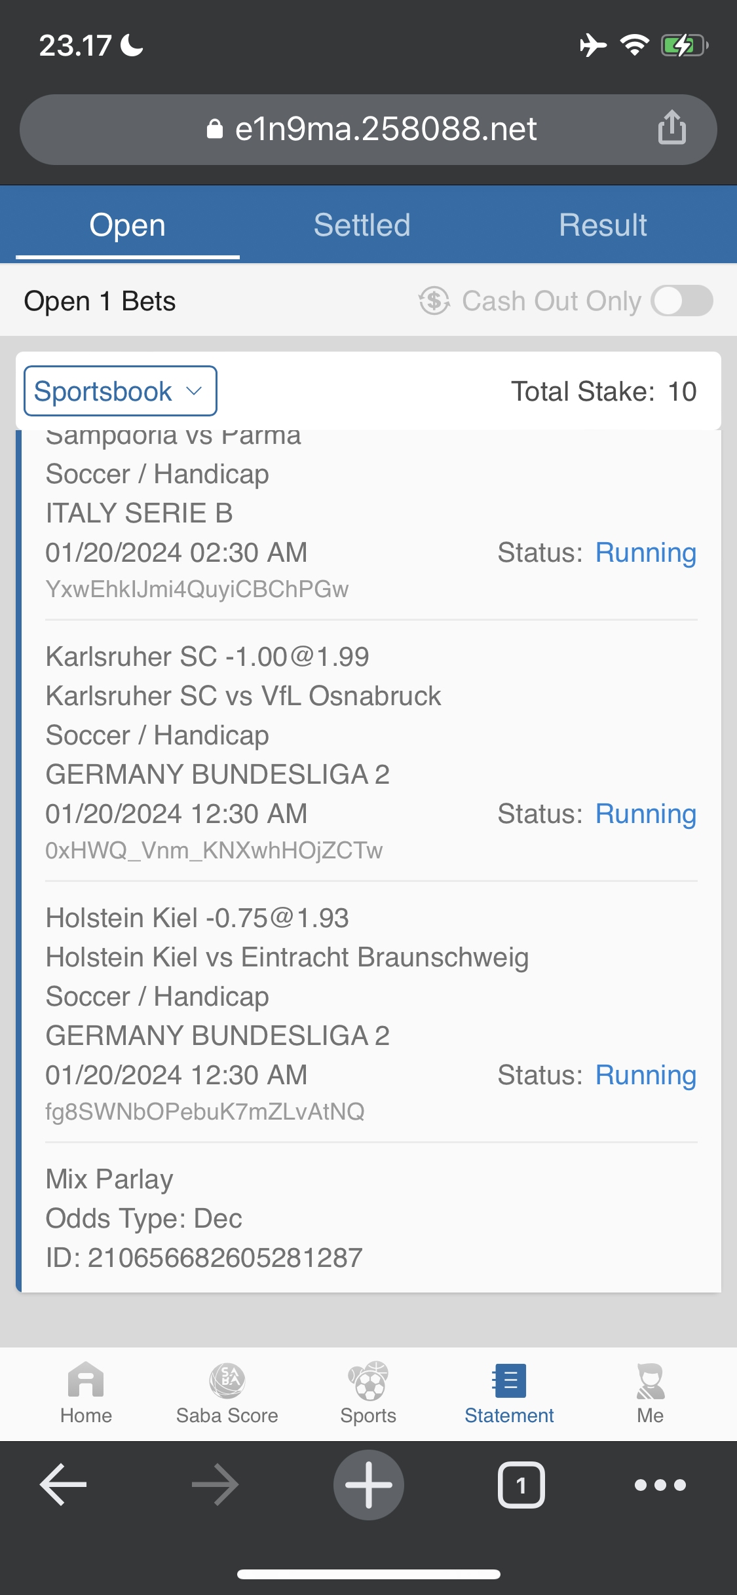Viewport: 737px width, 1595px height.
Task: Tap the Home icon in bottom navigation
Action: [86, 1380]
